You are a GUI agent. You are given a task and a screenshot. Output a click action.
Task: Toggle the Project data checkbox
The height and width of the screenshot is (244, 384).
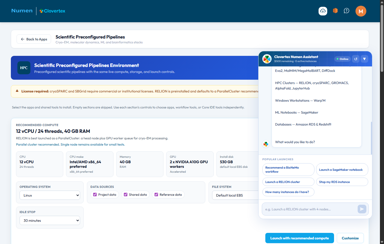pyautogui.click(x=95, y=195)
